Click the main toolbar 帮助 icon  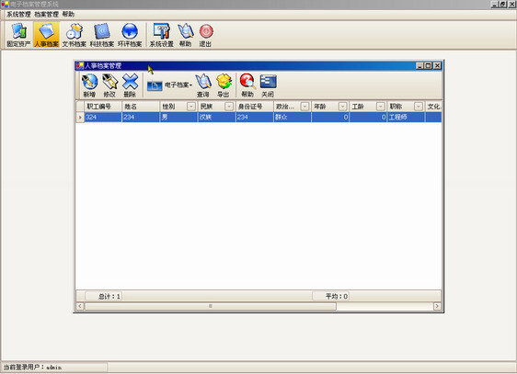click(185, 35)
